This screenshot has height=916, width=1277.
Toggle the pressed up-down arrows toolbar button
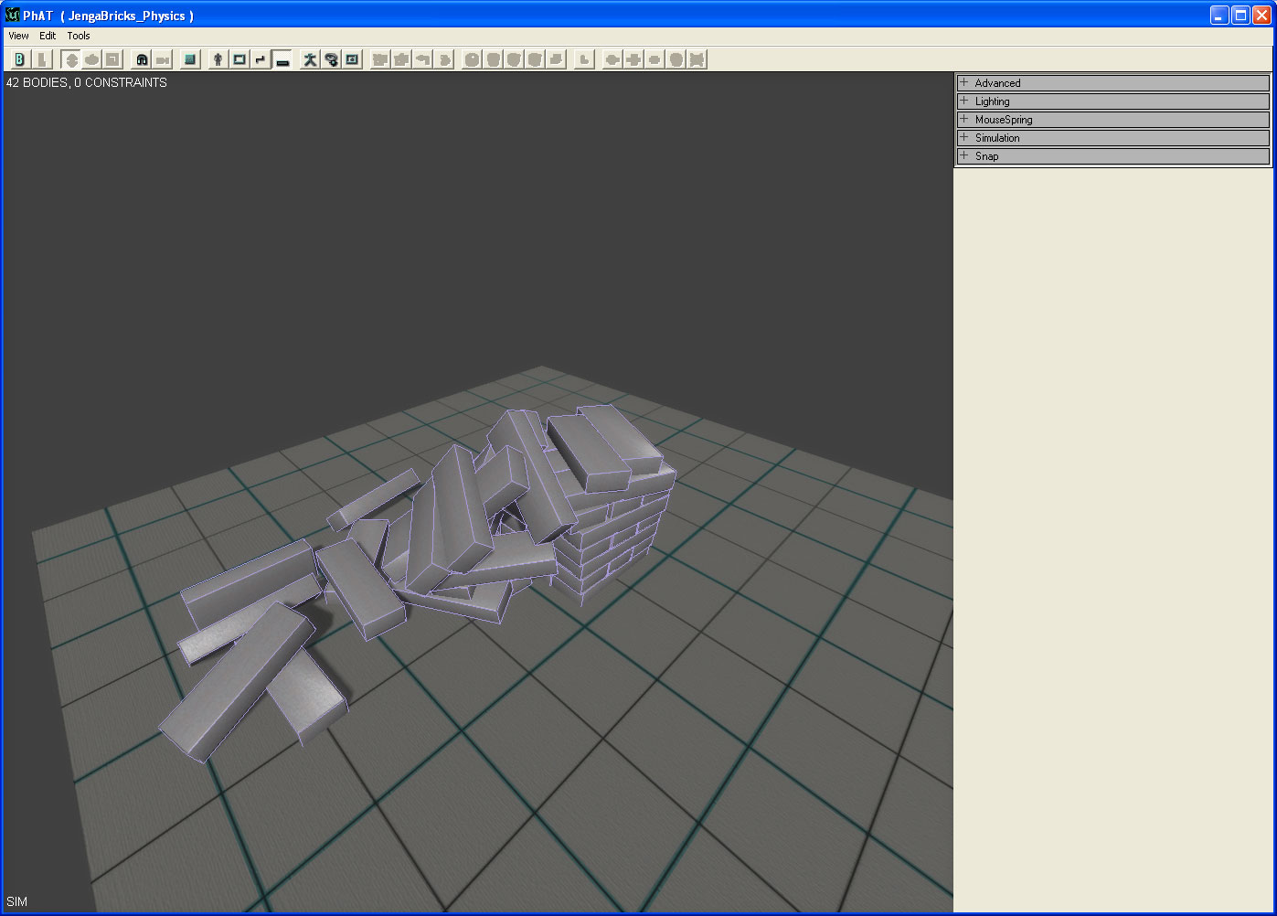point(71,59)
